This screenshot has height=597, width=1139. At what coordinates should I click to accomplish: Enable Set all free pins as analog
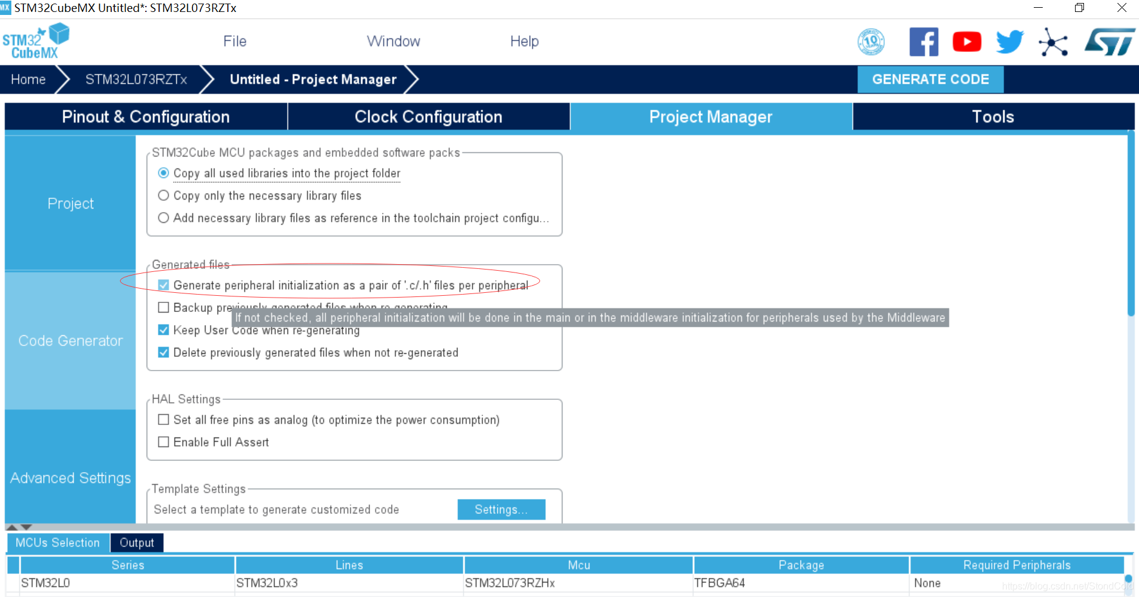(163, 420)
